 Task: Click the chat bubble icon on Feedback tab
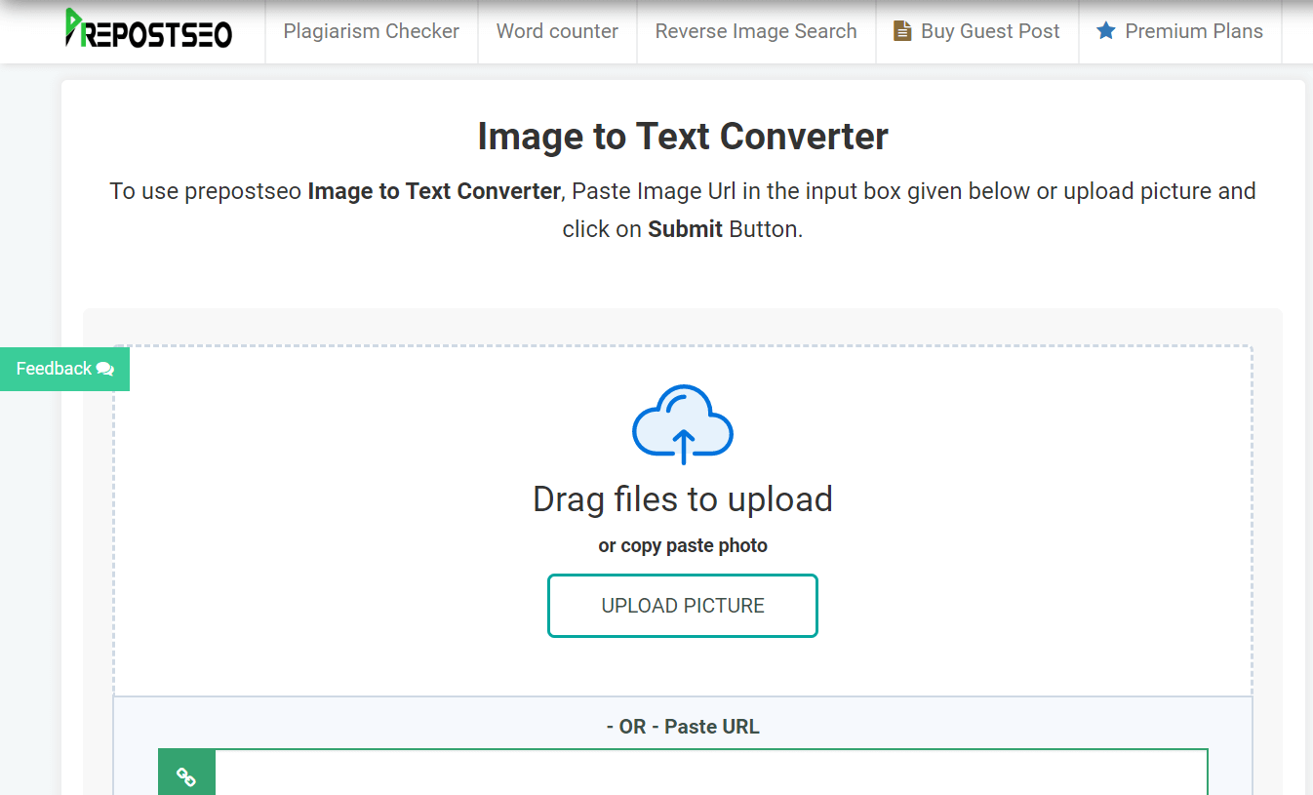[103, 369]
